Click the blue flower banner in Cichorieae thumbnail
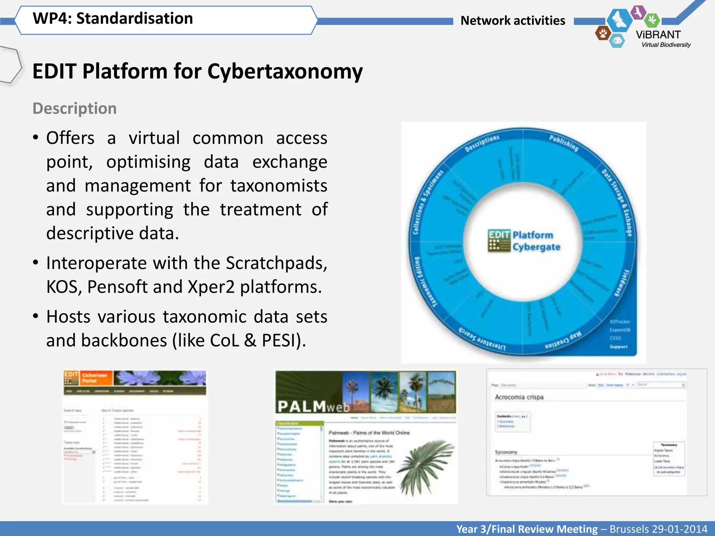 pyautogui.click(x=160, y=378)
